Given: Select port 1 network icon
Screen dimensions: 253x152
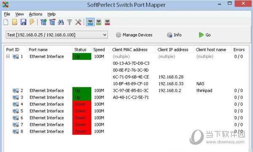Looking at the screenshot, I should pyautogui.click(x=16, y=57).
